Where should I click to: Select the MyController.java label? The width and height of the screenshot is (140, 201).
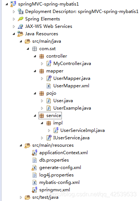pos(72,64)
